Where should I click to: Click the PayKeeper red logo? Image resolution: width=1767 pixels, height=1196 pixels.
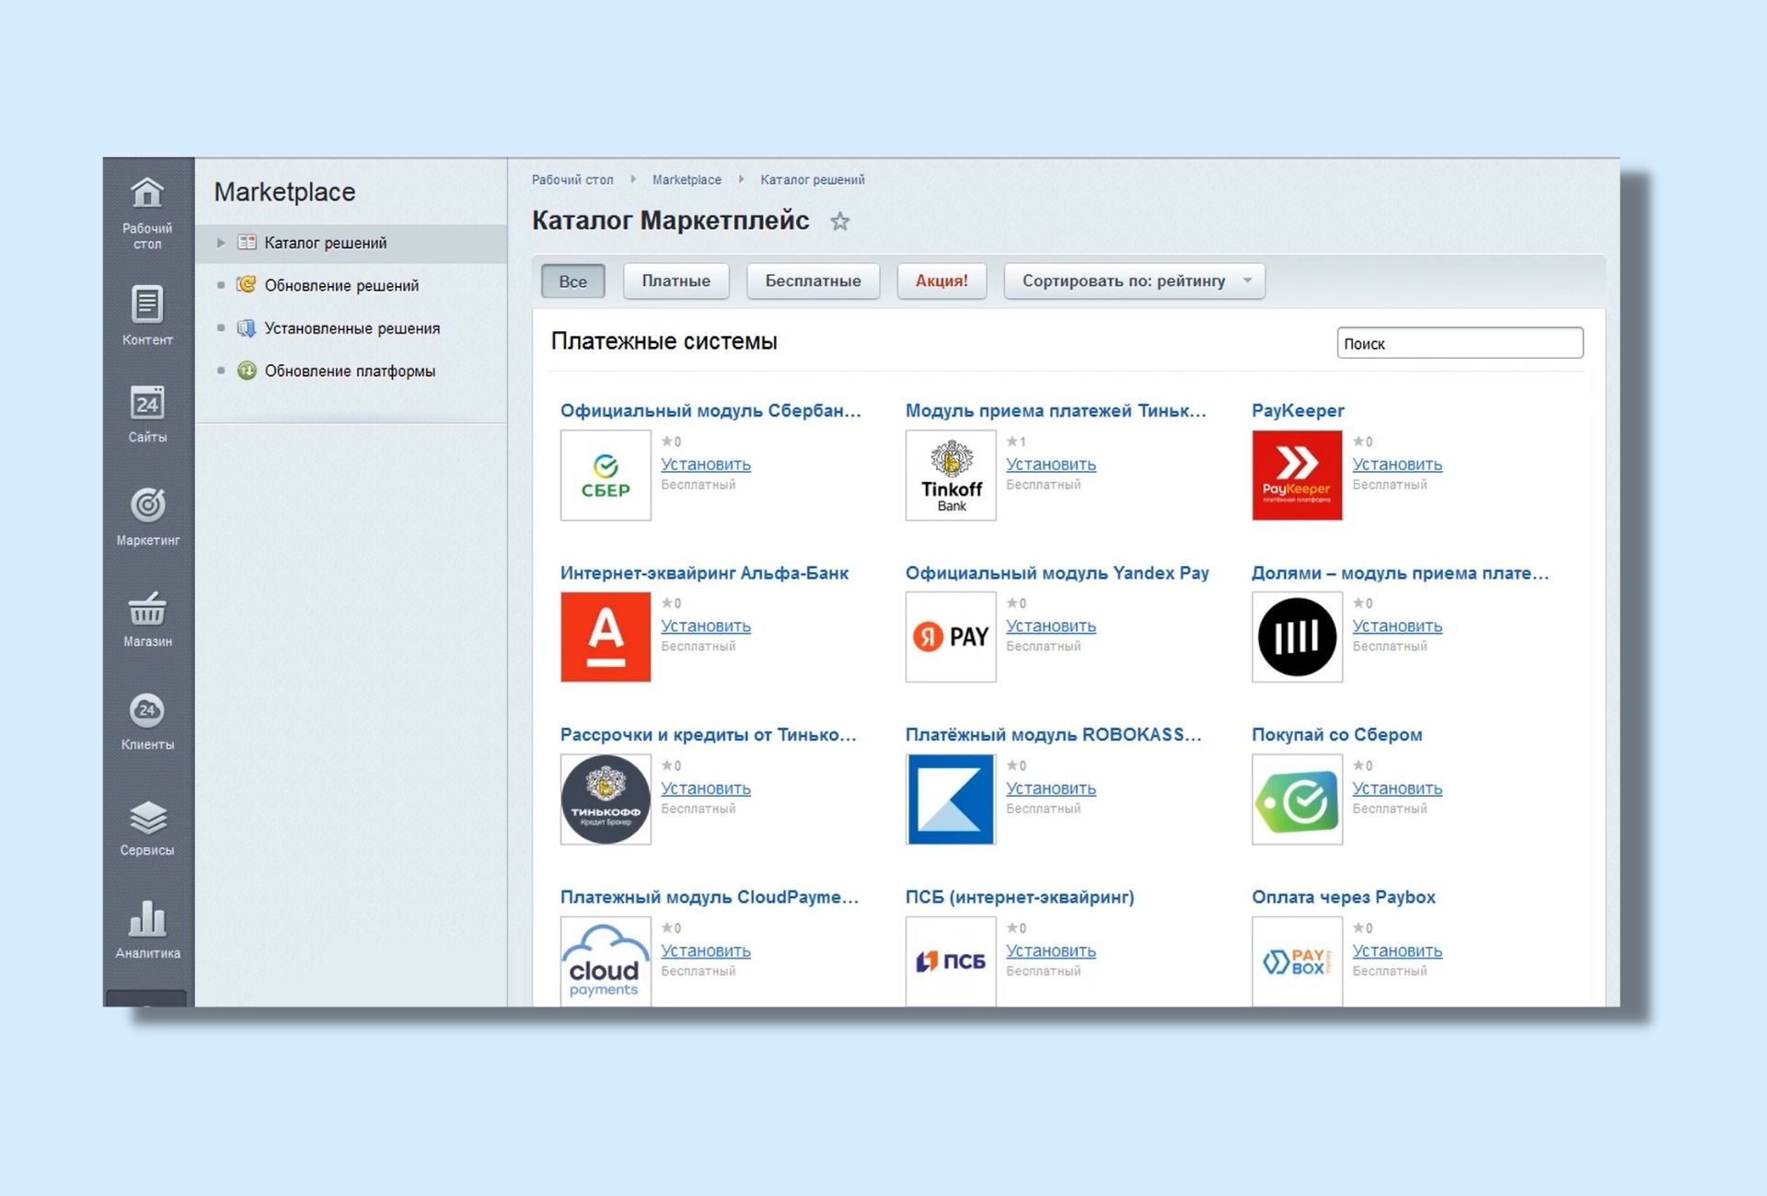(1297, 476)
